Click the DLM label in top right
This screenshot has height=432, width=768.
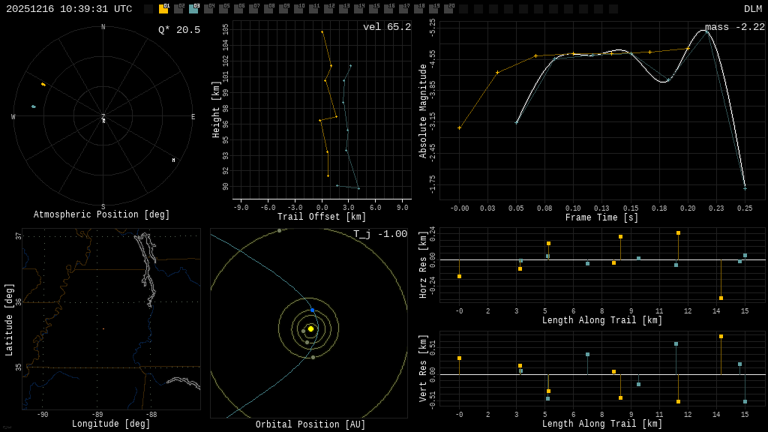(752, 9)
